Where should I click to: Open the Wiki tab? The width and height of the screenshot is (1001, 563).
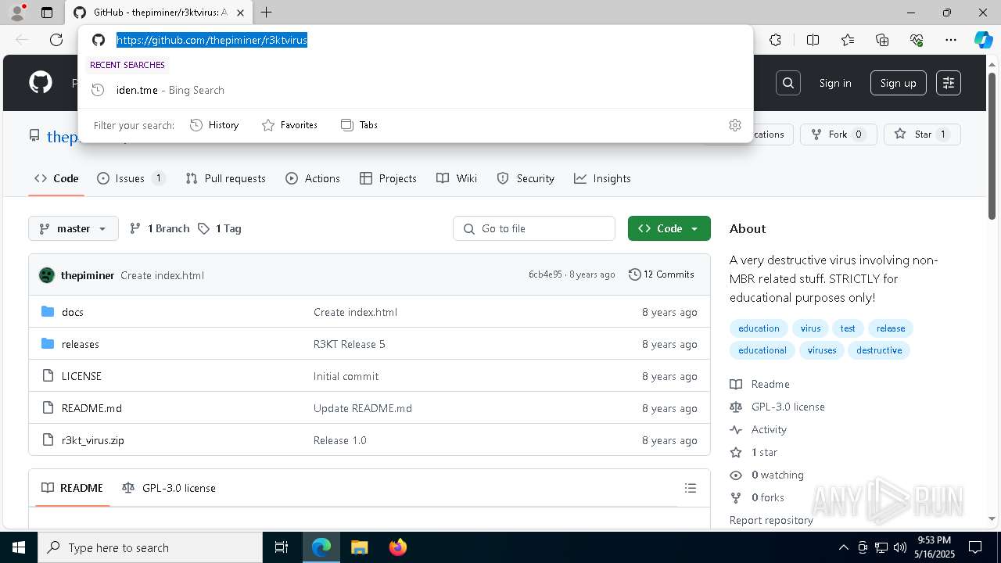pos(457,178)
